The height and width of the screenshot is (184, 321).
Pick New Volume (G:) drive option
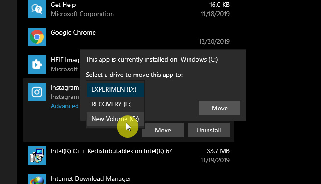point(115,119)
